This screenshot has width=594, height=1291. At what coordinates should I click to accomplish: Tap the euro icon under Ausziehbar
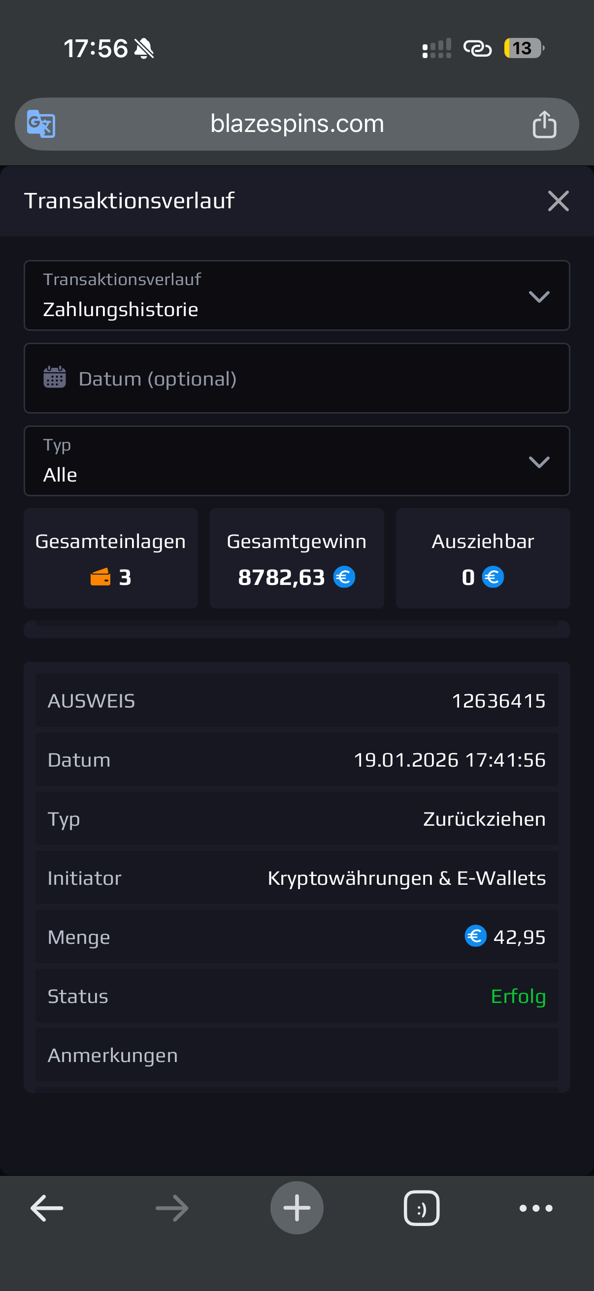tap(493, 577)
